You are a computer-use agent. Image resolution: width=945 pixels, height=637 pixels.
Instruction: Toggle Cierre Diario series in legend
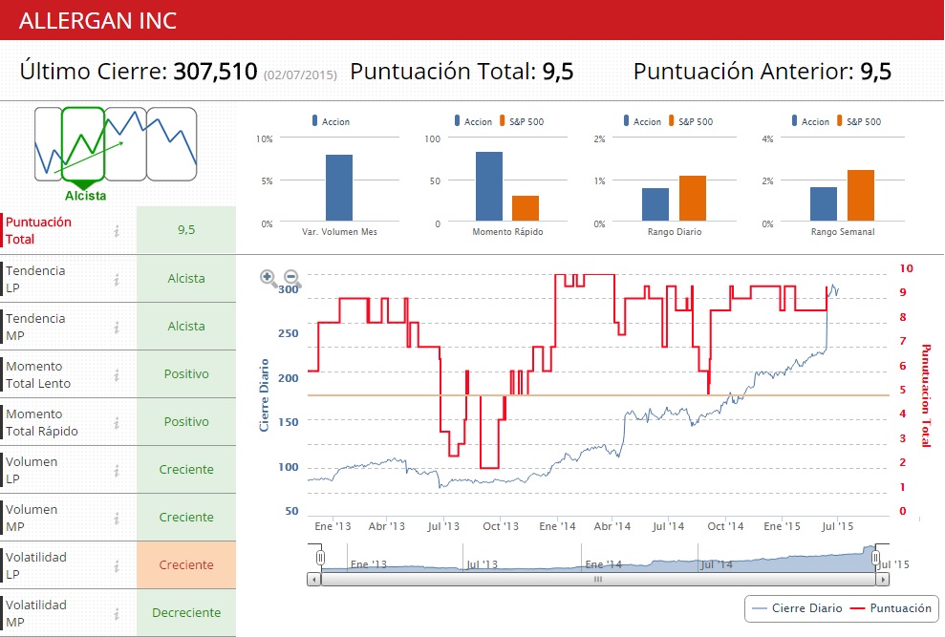(x=797, y=608)
